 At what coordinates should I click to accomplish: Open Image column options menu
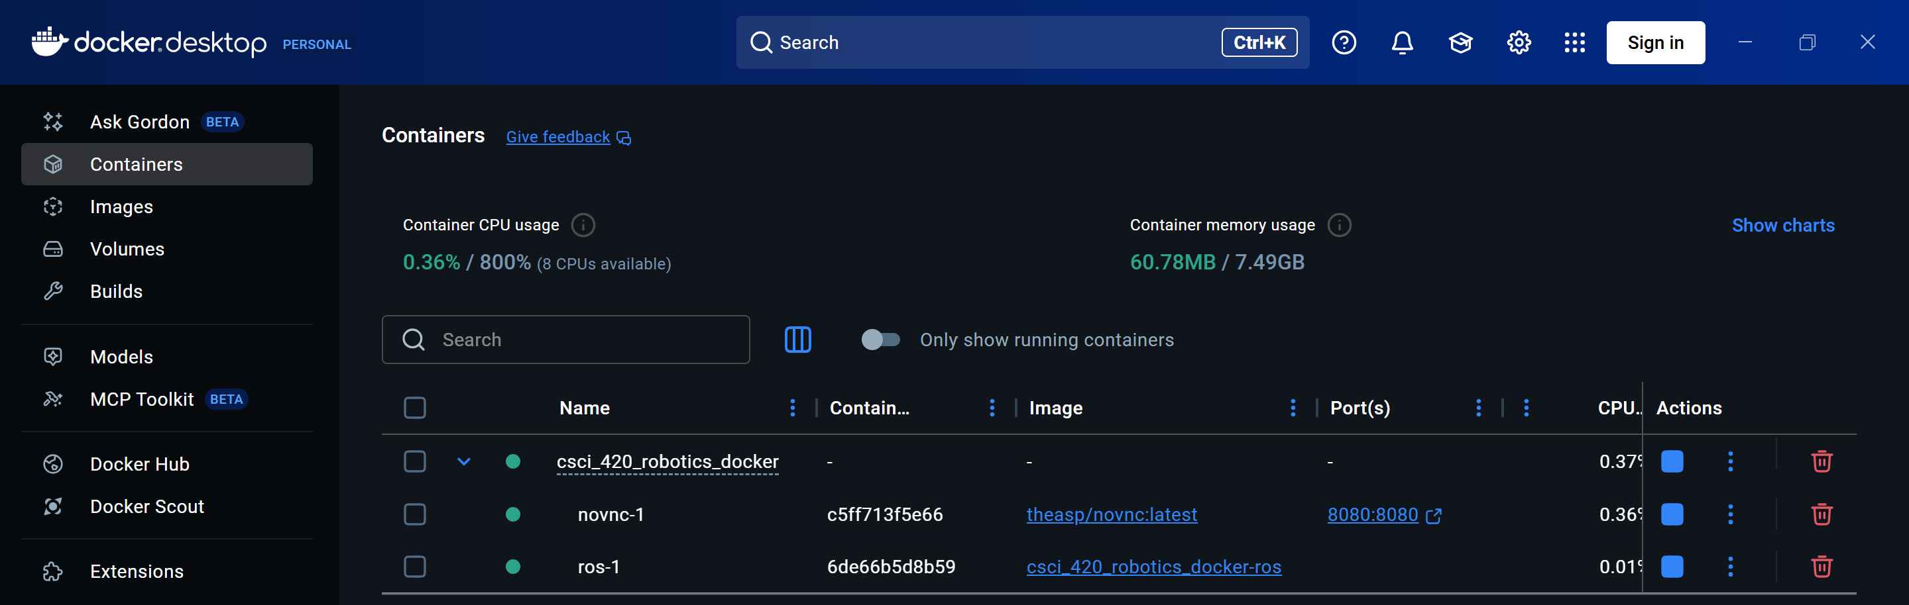pos(1293,408)
